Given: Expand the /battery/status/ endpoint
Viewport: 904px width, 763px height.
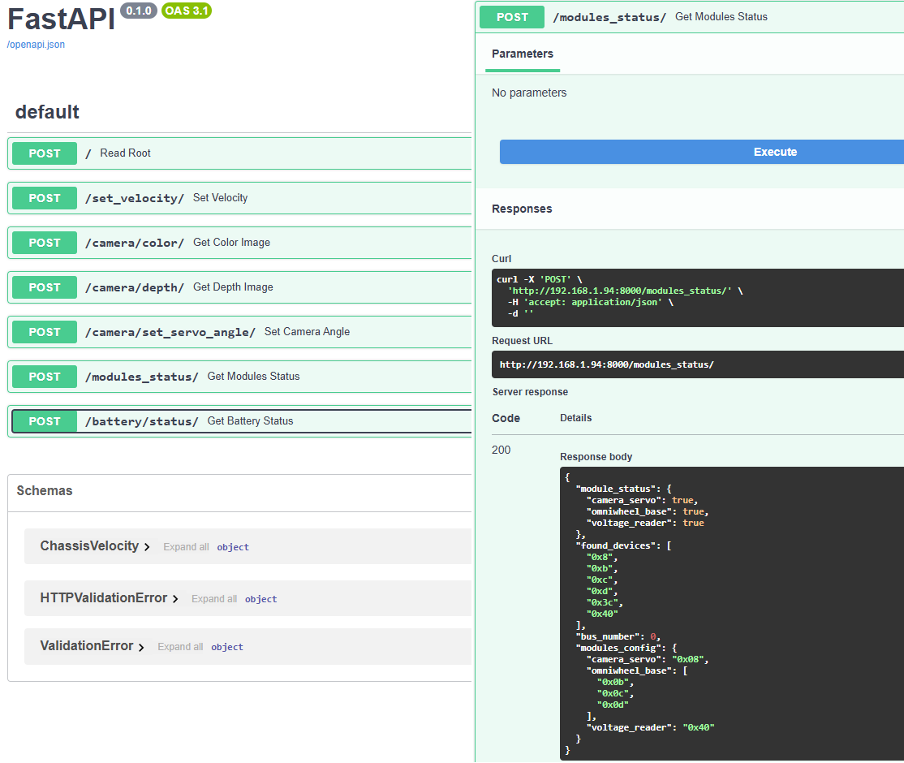Looking at the screenshot, I should [x=142, y=421].
